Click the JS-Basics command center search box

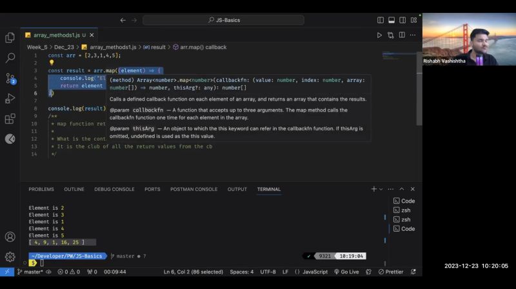click(223, 20)
